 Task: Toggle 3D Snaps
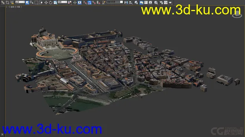tap(85, 3)
